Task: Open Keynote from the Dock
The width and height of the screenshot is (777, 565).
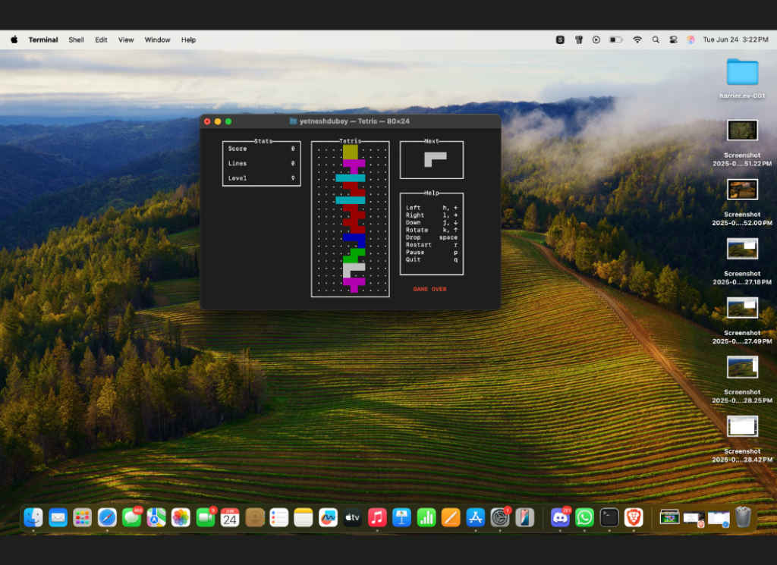Action: (x=401, y=518)
